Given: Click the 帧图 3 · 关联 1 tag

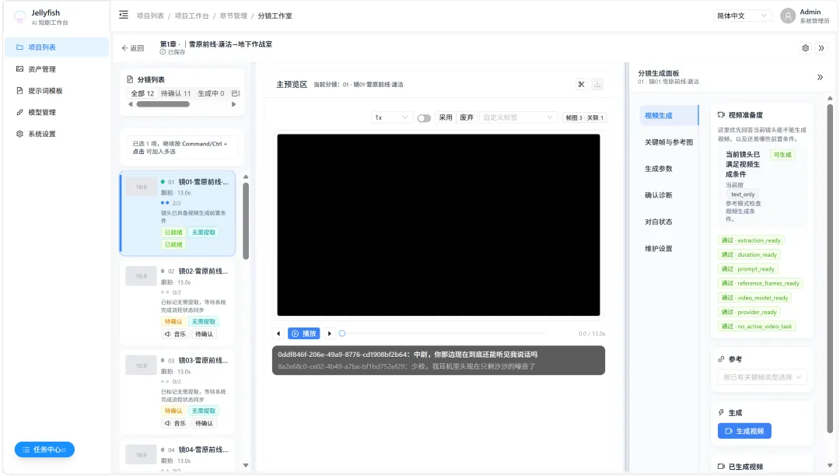Looking at the screenshot, I should (x=584, y=117).
